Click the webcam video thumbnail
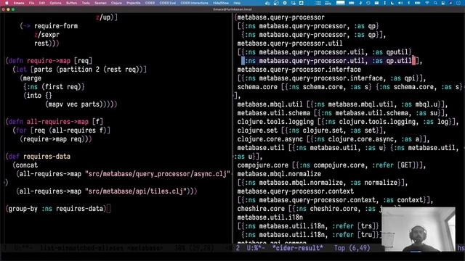 418,229
